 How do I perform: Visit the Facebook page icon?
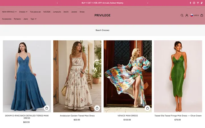[x=190, y=3]
